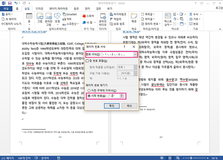Switch to the 디자인 tab
The image size is (223, 160).
39,9
